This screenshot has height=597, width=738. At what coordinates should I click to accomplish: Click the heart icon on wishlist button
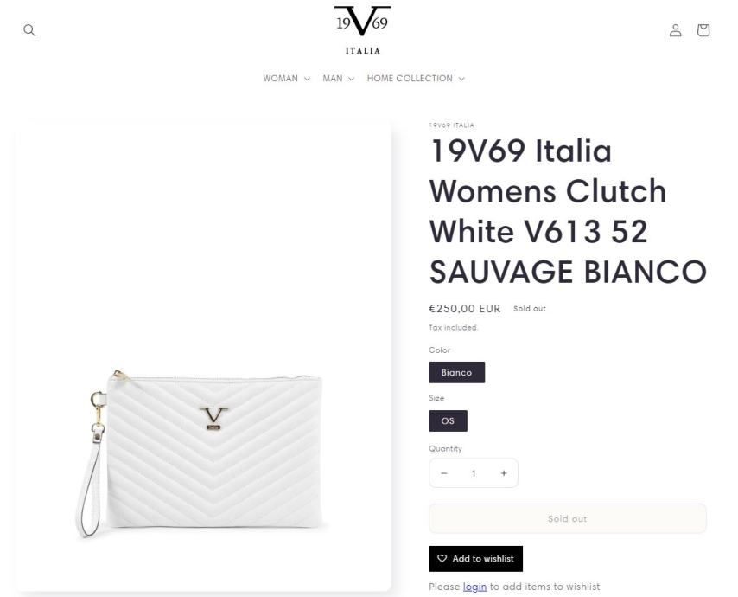[x=442, y=558]
